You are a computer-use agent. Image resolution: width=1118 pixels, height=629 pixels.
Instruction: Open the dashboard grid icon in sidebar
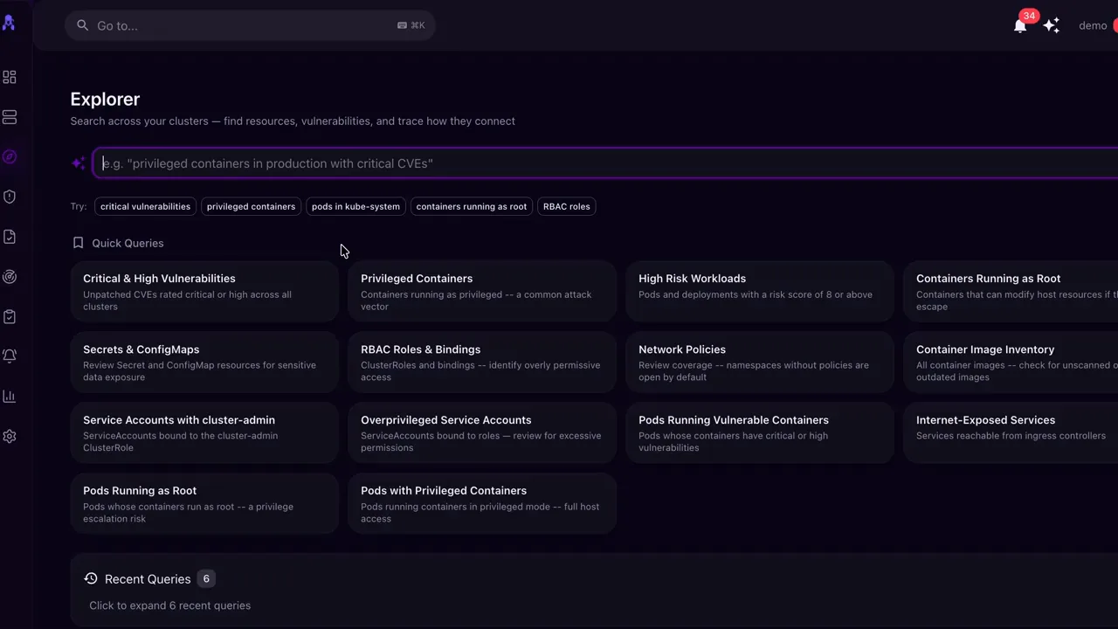click(x=10, y=78)
